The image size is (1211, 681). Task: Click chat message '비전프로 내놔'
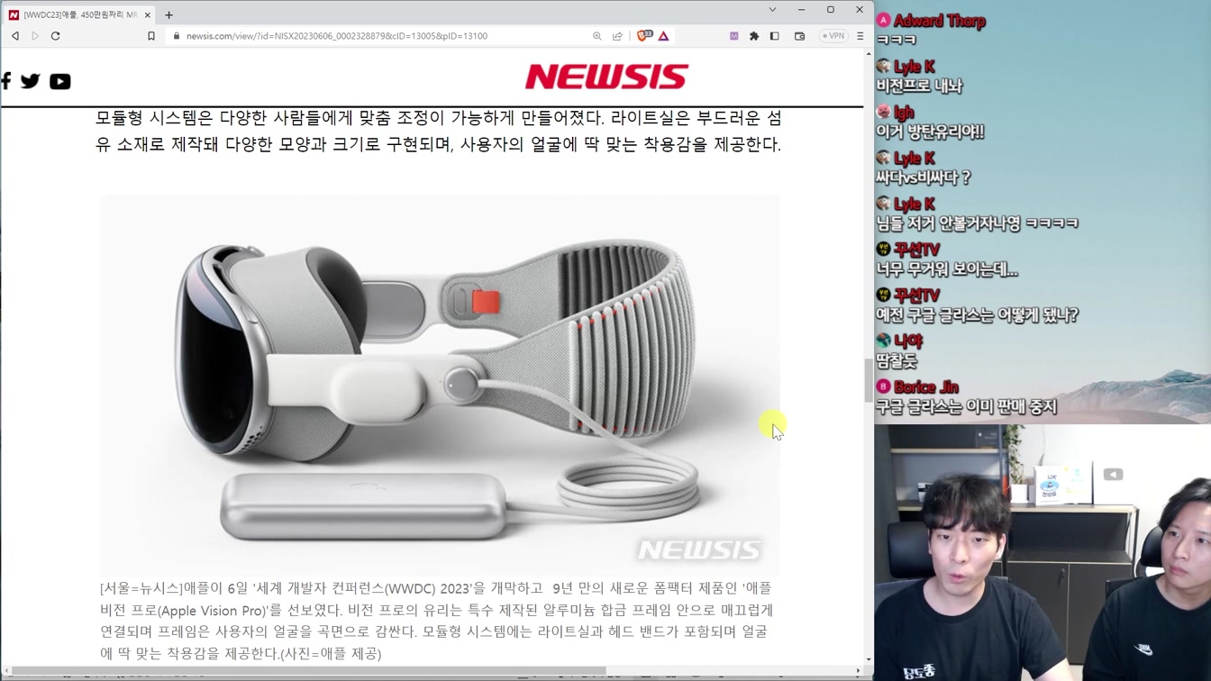[919, 86]
